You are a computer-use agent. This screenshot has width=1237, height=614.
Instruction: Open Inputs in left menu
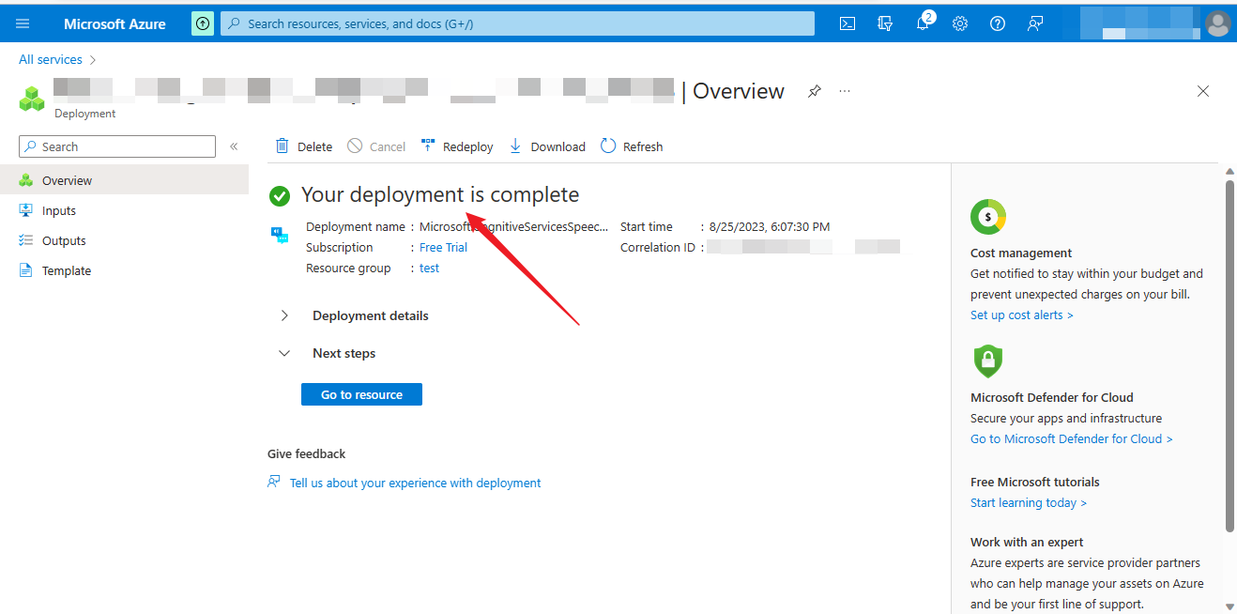124,210
